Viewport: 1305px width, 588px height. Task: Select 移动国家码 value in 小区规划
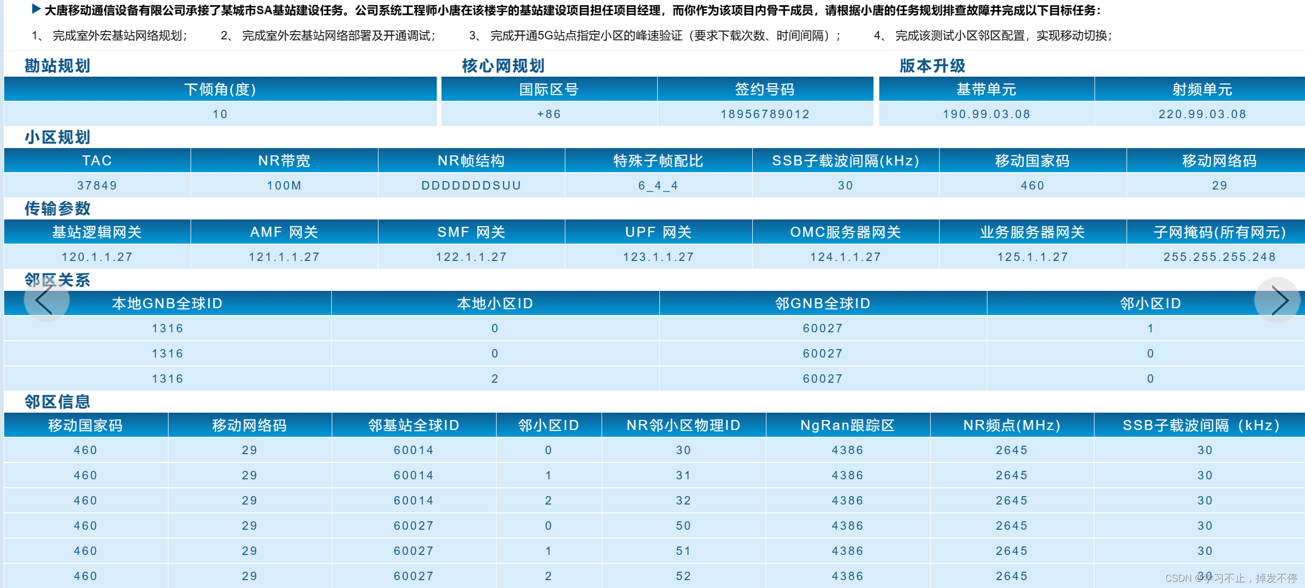[x=1033, y=185]
